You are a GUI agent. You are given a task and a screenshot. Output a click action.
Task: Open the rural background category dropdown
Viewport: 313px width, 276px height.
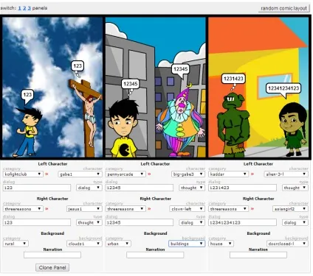pos(16,244)
